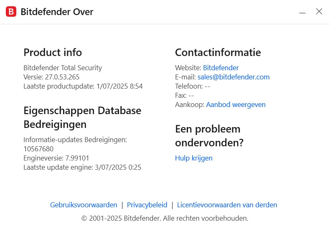Click the Engineversie 7.99101 text
The width and height of the screenshot is (330, 237).
(x=56, y=158)
